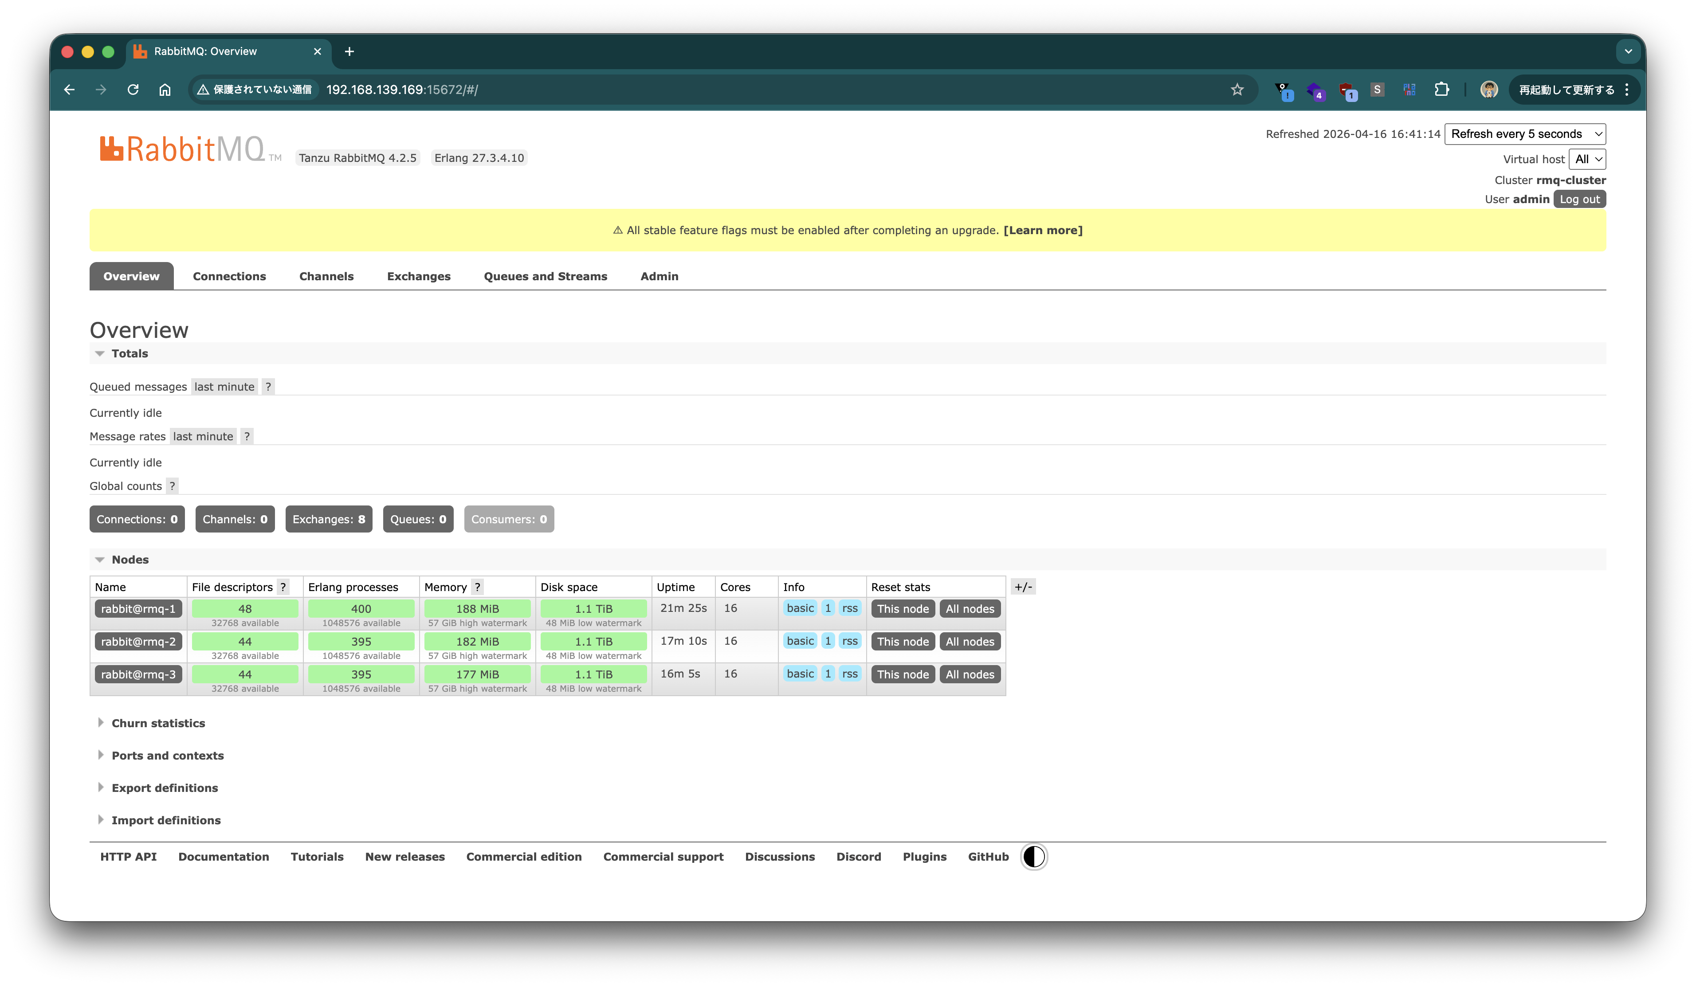
Task: Reload the page with the refresh icon
Action: pos(133,90)
